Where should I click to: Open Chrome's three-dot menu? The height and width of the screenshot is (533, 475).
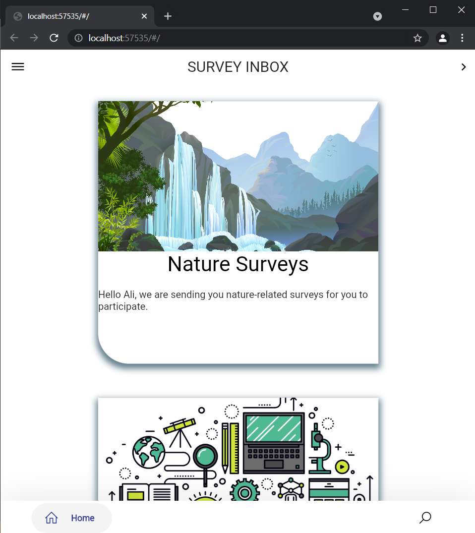pos(462,38)
